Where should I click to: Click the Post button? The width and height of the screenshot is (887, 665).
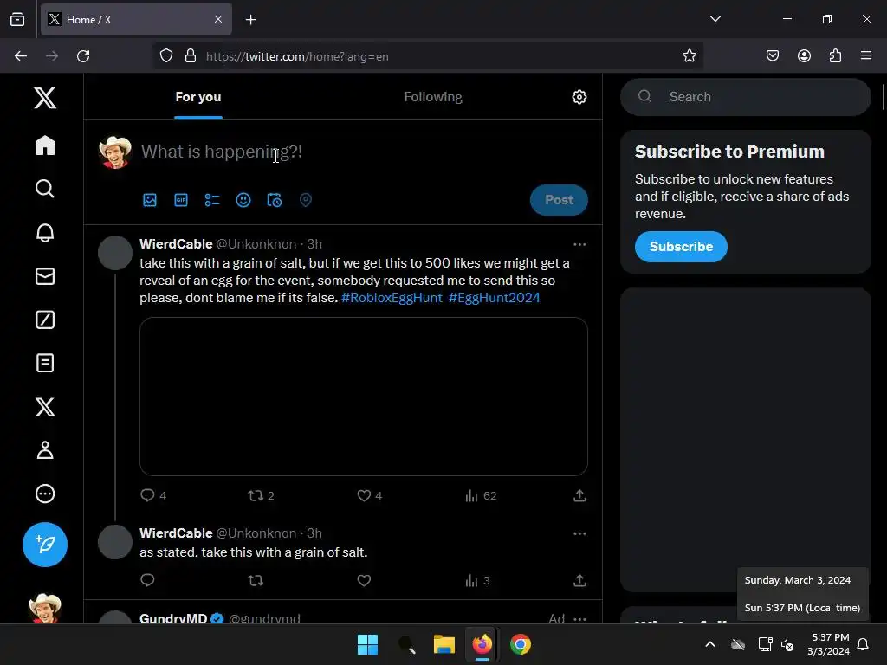pos(559,200)
